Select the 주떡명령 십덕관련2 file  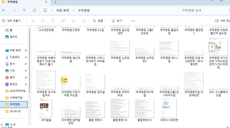point(145,55)
